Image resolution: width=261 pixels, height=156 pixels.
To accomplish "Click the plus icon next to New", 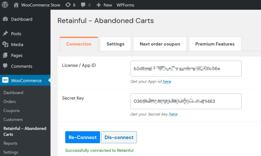I will [x=99, y=5].
